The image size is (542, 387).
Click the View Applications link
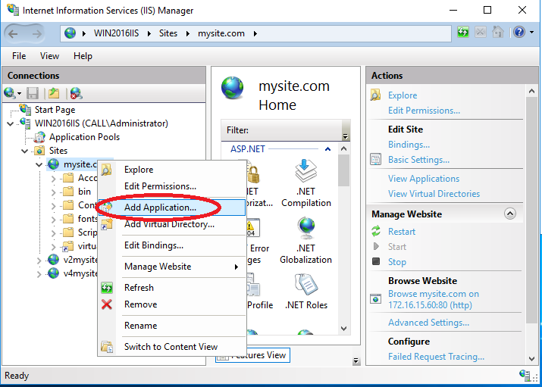pos(424,179)
